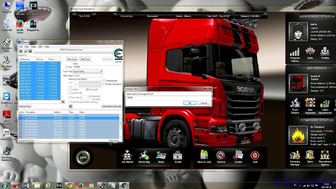Enable the Unrandomizer checkbox
336x189 pixels.
coord(104,81)
